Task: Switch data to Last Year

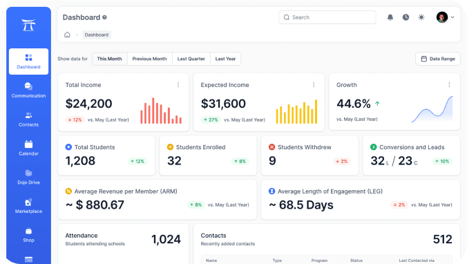Action: point(225,59)
